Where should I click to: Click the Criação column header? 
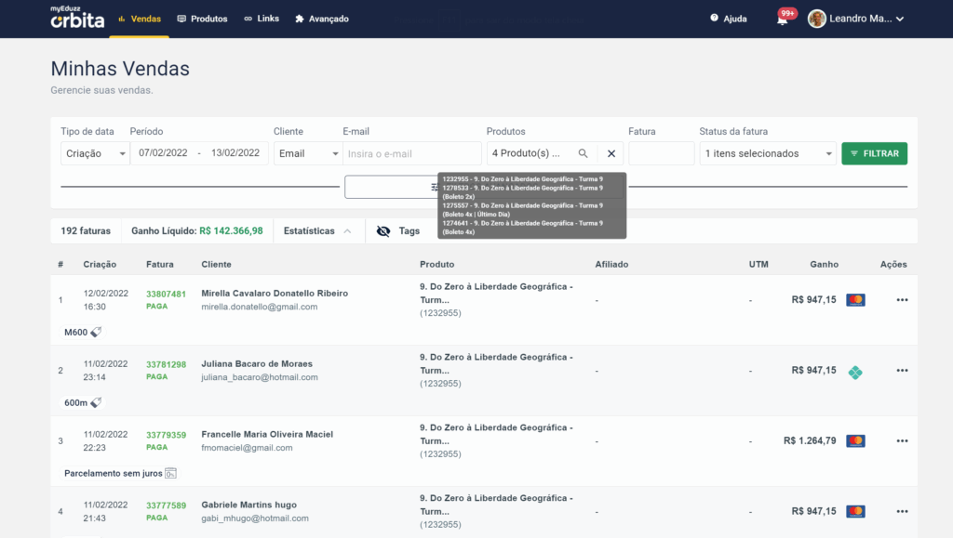[100, 265]
